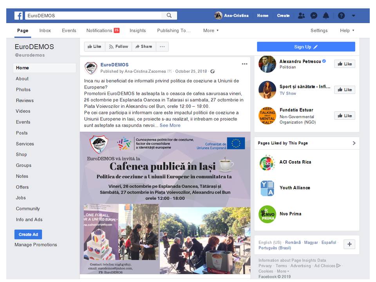Open the Quick Help question icon
This screenshot has height=282, width=376.
(x=341, y=16)
